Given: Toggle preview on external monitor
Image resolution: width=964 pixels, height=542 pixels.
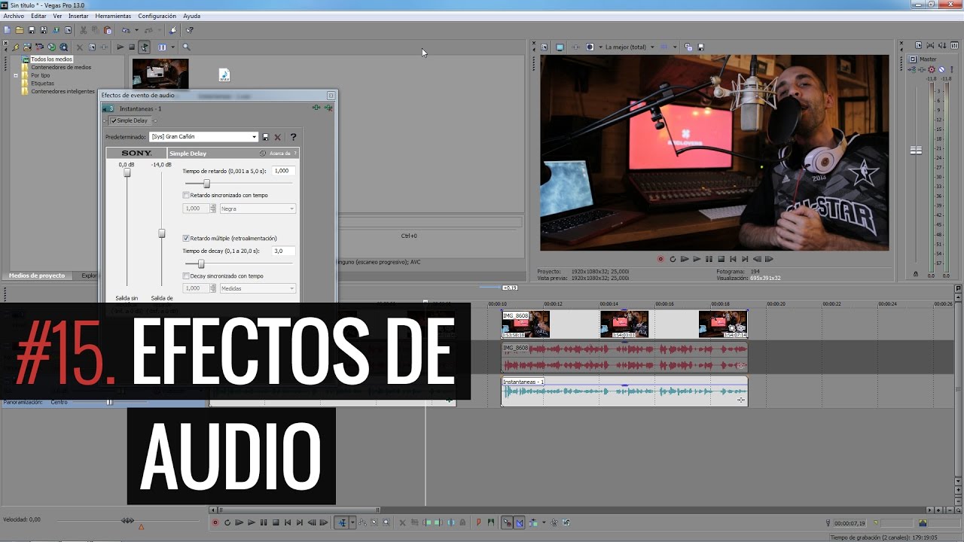Looking at the screenshot, I should pos(560,47).
